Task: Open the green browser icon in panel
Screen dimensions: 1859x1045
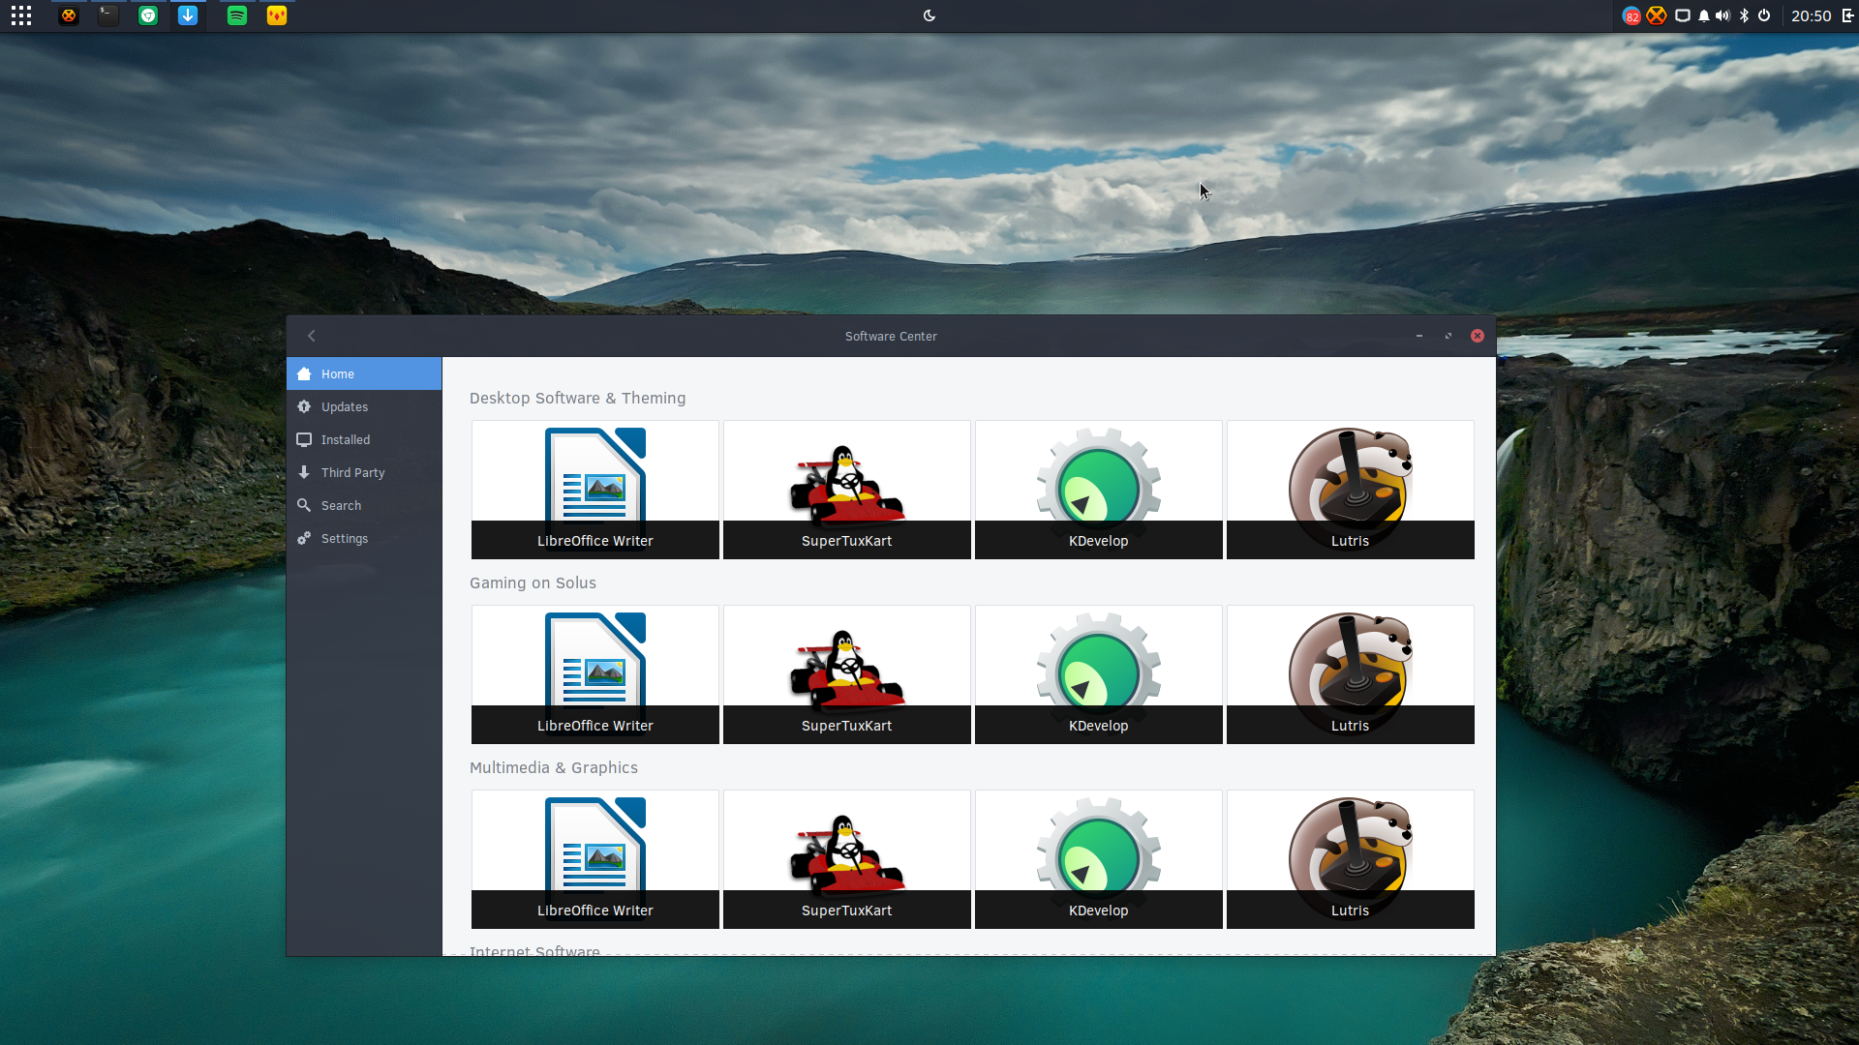Action: pyautogui.click(x=148, y=15)
